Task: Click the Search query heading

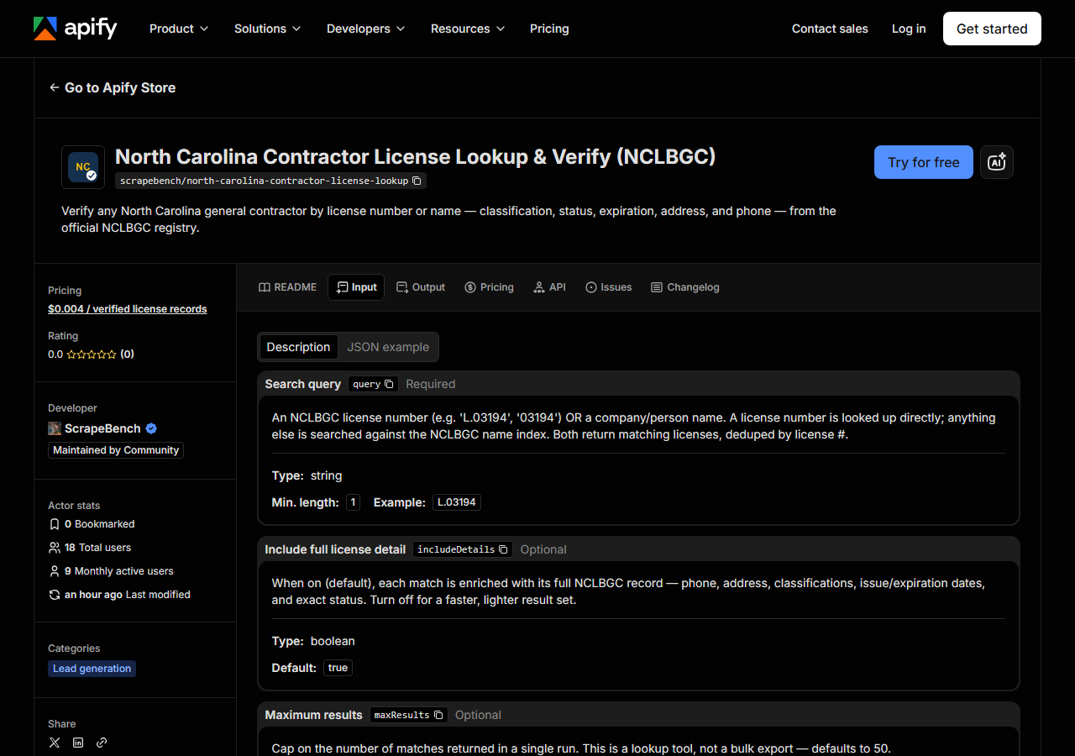Action: 303,384
